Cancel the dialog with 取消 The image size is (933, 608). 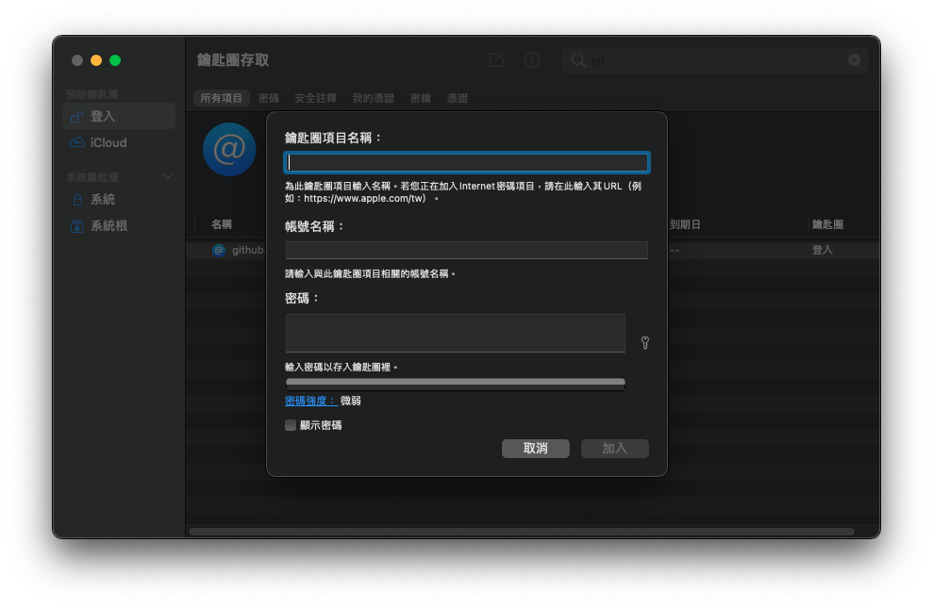536,449
